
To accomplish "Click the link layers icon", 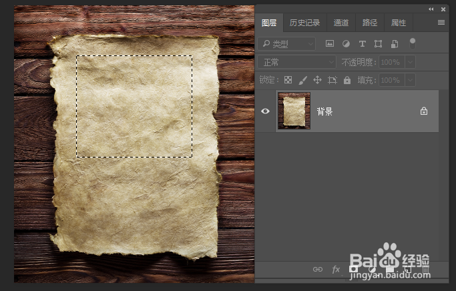I will 318,270.
